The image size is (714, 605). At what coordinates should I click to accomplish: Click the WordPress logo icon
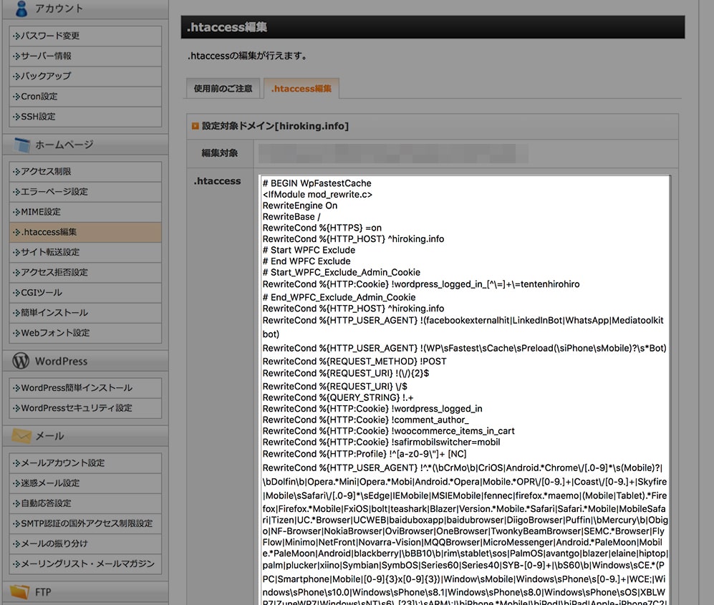(x=21, y=361)
